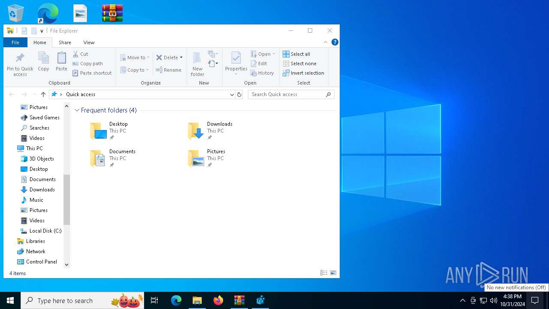This screenshot has height=309, width=549.
Task: Click the Rename ribbon button
Action: [169, 70]
